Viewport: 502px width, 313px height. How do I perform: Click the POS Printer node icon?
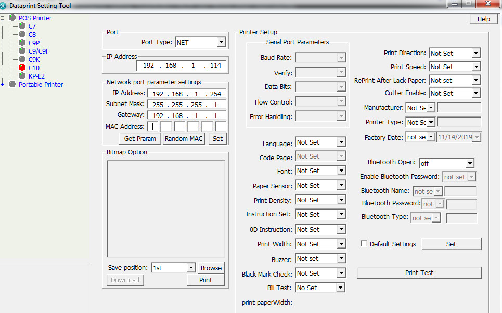click(x=12, y=18)
